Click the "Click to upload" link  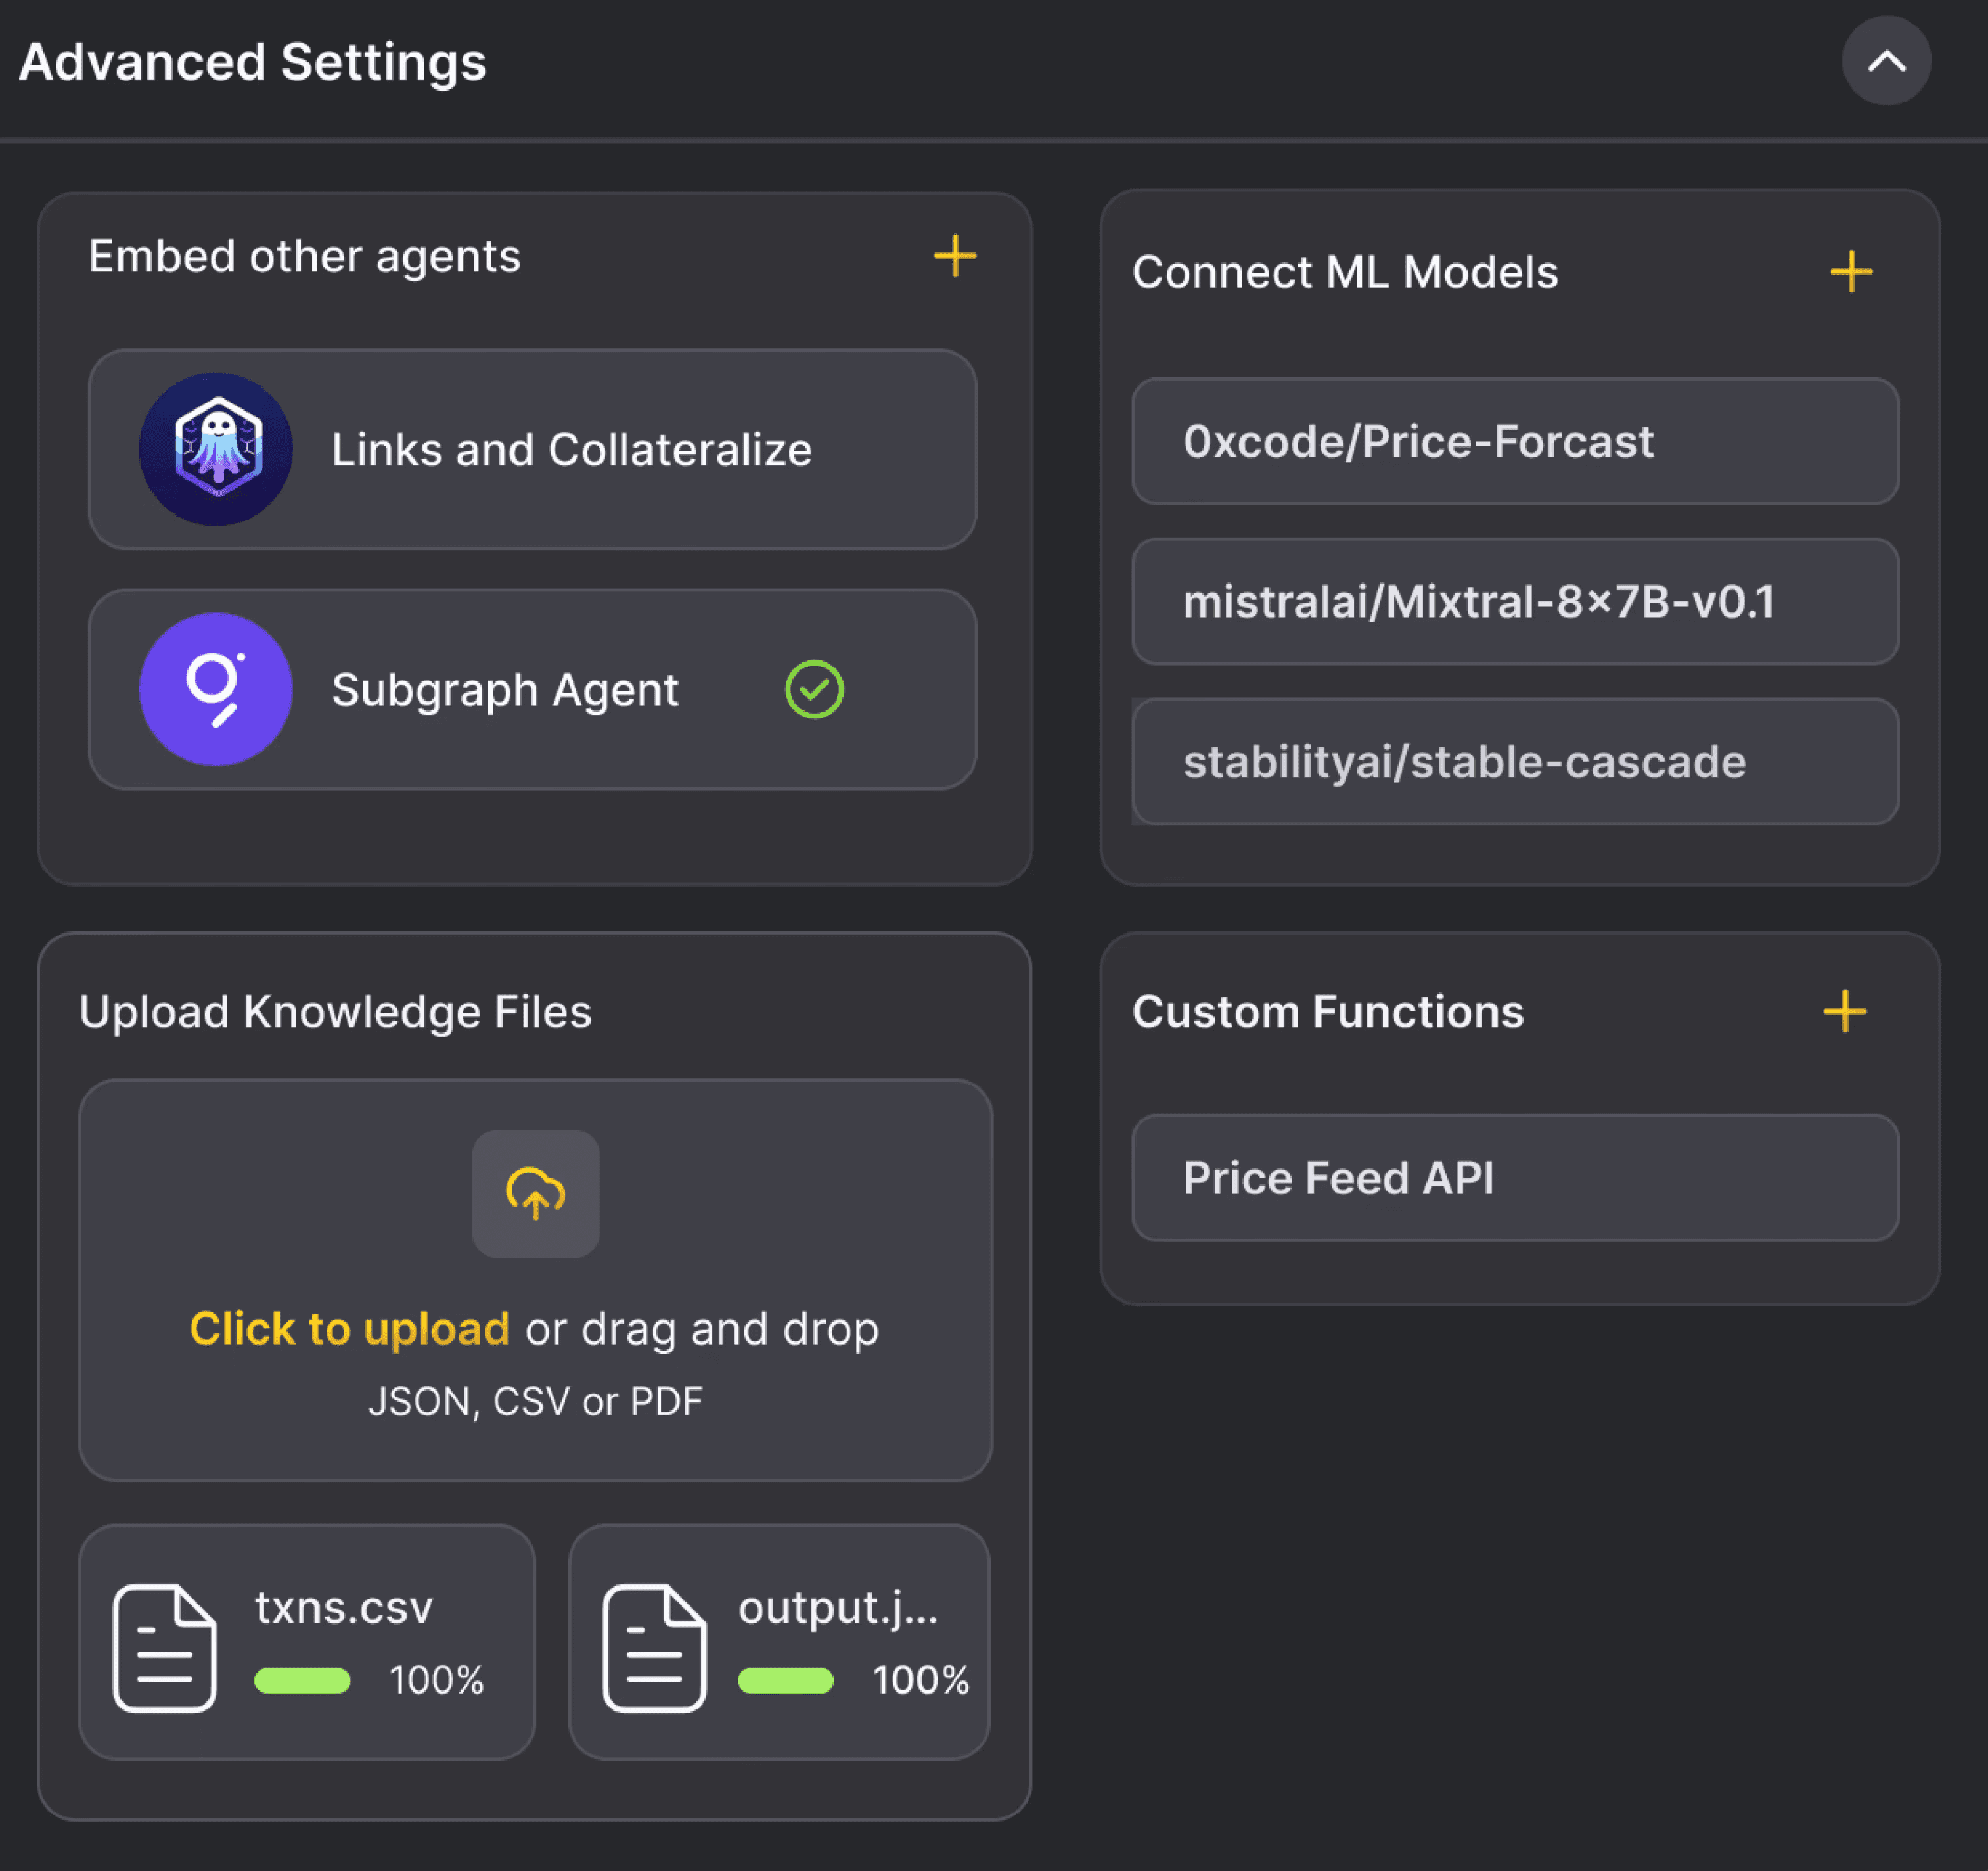click(x=349, y=1329)
